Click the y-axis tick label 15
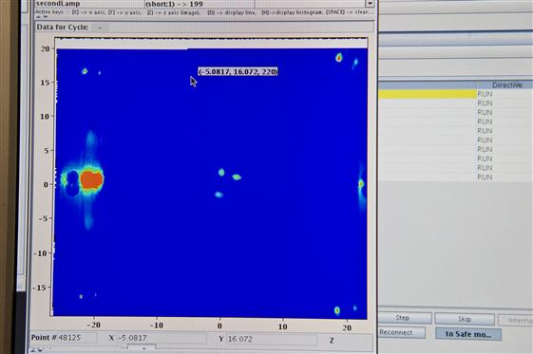The height and width of the screenshot is (354, 533). point(45,83)
